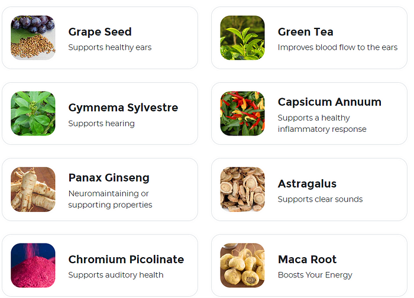Click the Capsicum Annuum title
Screen dimensions: 414x298
(x=329, y=102)
